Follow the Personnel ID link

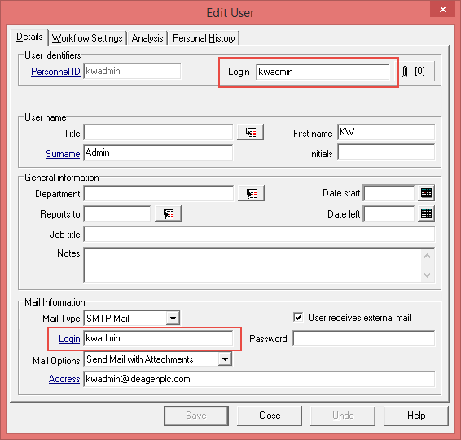(55, 72)
